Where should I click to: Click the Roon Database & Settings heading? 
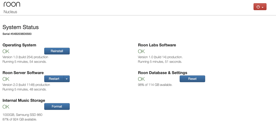tap(163, 73)
